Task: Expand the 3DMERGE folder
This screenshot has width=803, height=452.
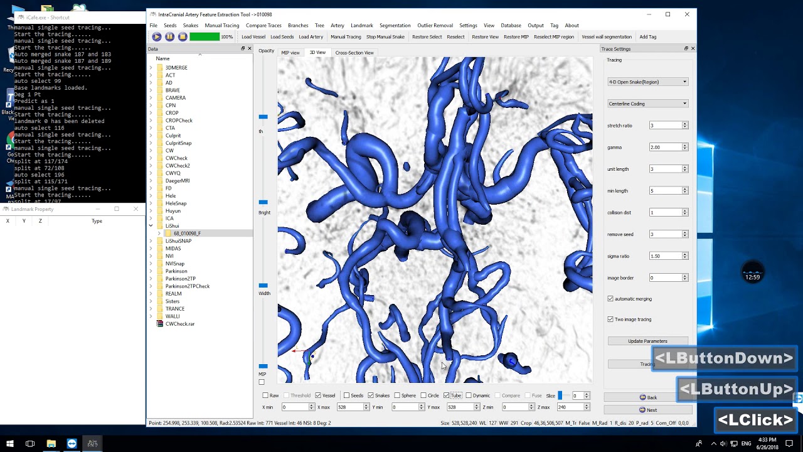Action: click(x=151, y=68)
